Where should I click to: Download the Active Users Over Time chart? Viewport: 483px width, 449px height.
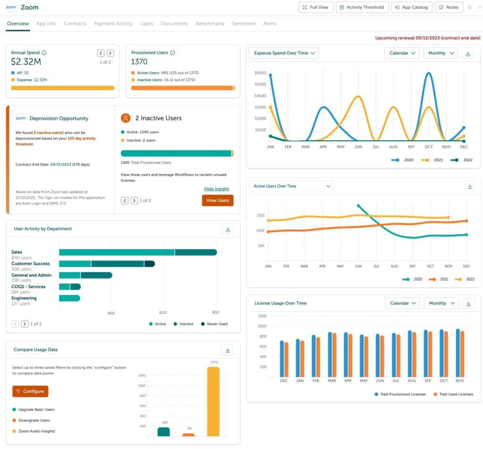(x=470, y=186)
